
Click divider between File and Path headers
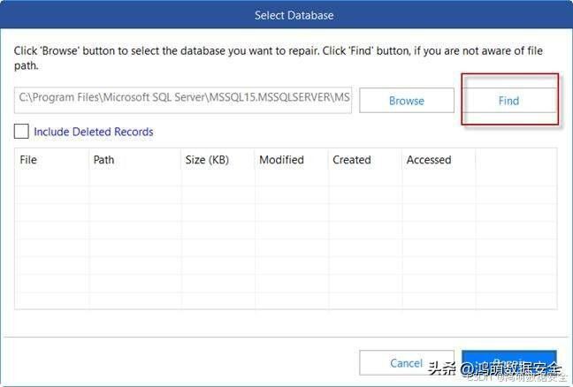[x=89, y=160]
